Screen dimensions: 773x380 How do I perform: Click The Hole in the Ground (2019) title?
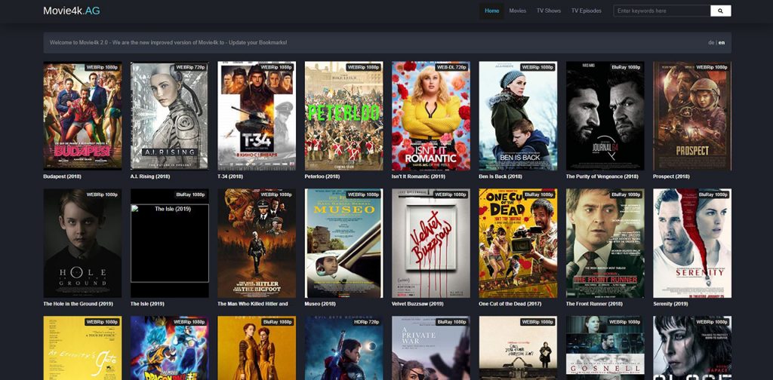pyautogui.click(x=78, y=304)
